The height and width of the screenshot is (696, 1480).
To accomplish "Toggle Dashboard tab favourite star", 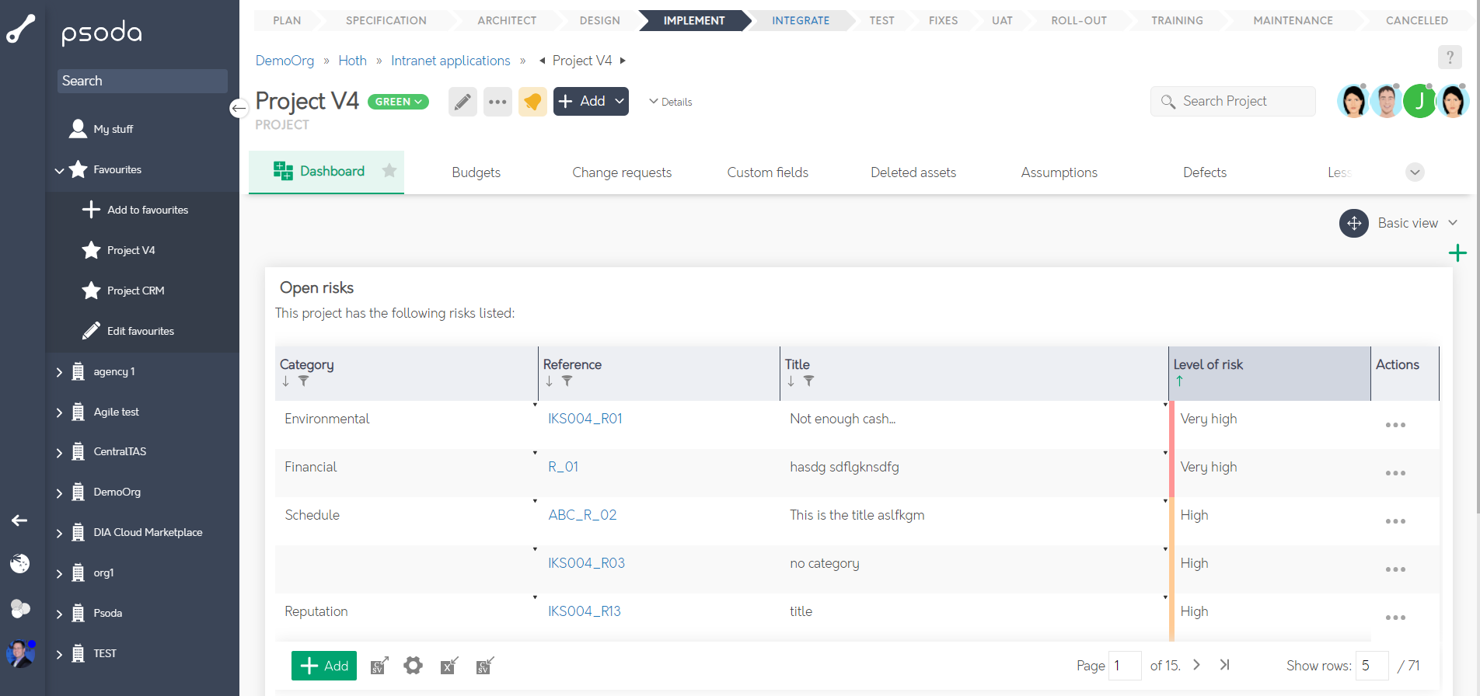I will 389,171.
